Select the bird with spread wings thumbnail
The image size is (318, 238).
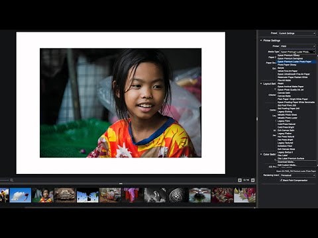200,195
